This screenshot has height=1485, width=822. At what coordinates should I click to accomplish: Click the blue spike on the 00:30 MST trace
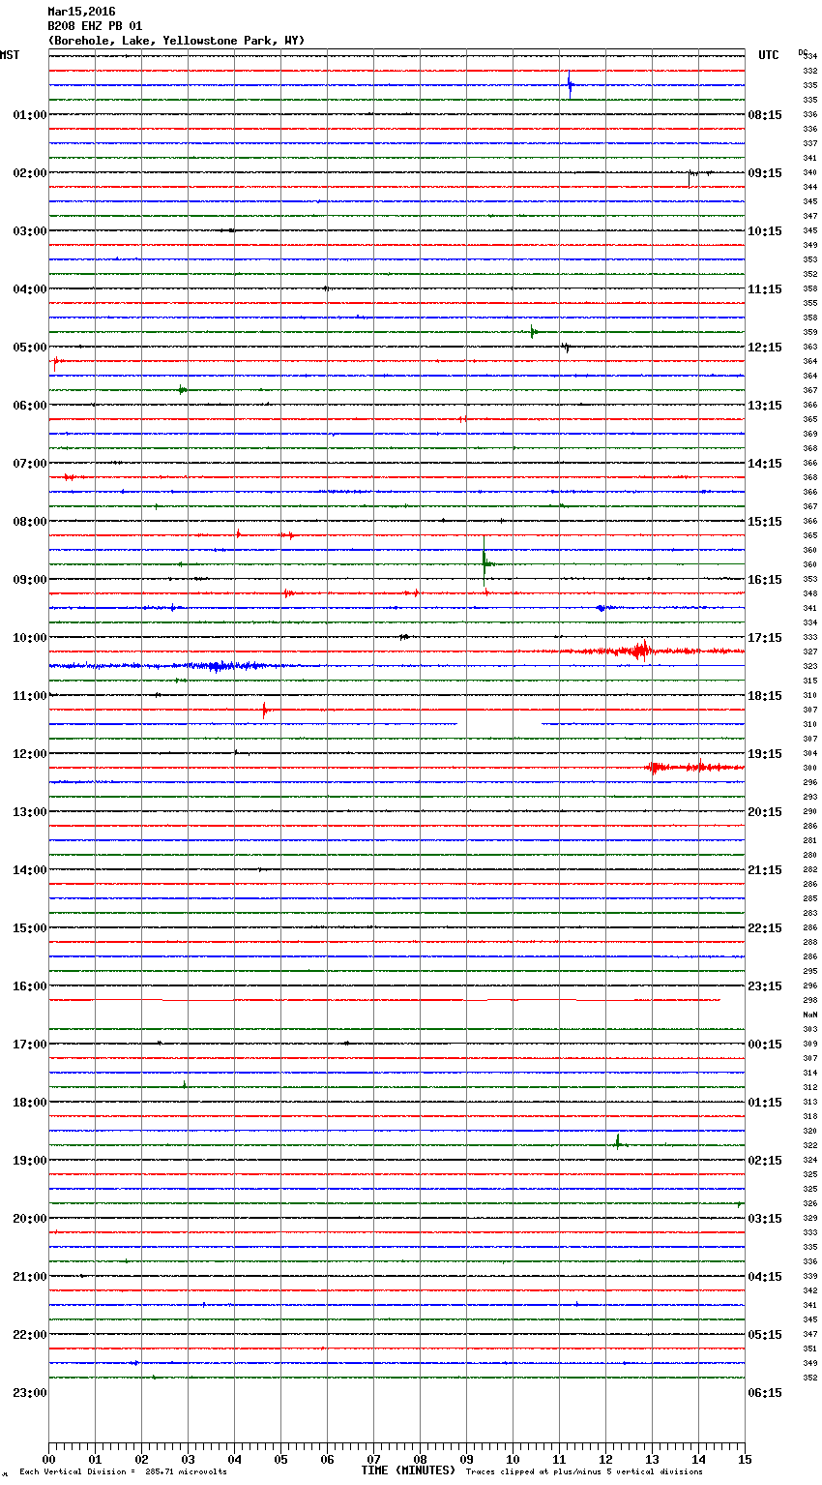[x=570, y=85]
